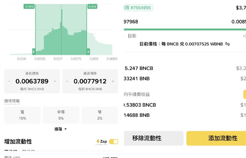Screen dimensions: 246x158
Task: Click the current price 0.00707525 WBNB text
Action: tap(181, 44)
